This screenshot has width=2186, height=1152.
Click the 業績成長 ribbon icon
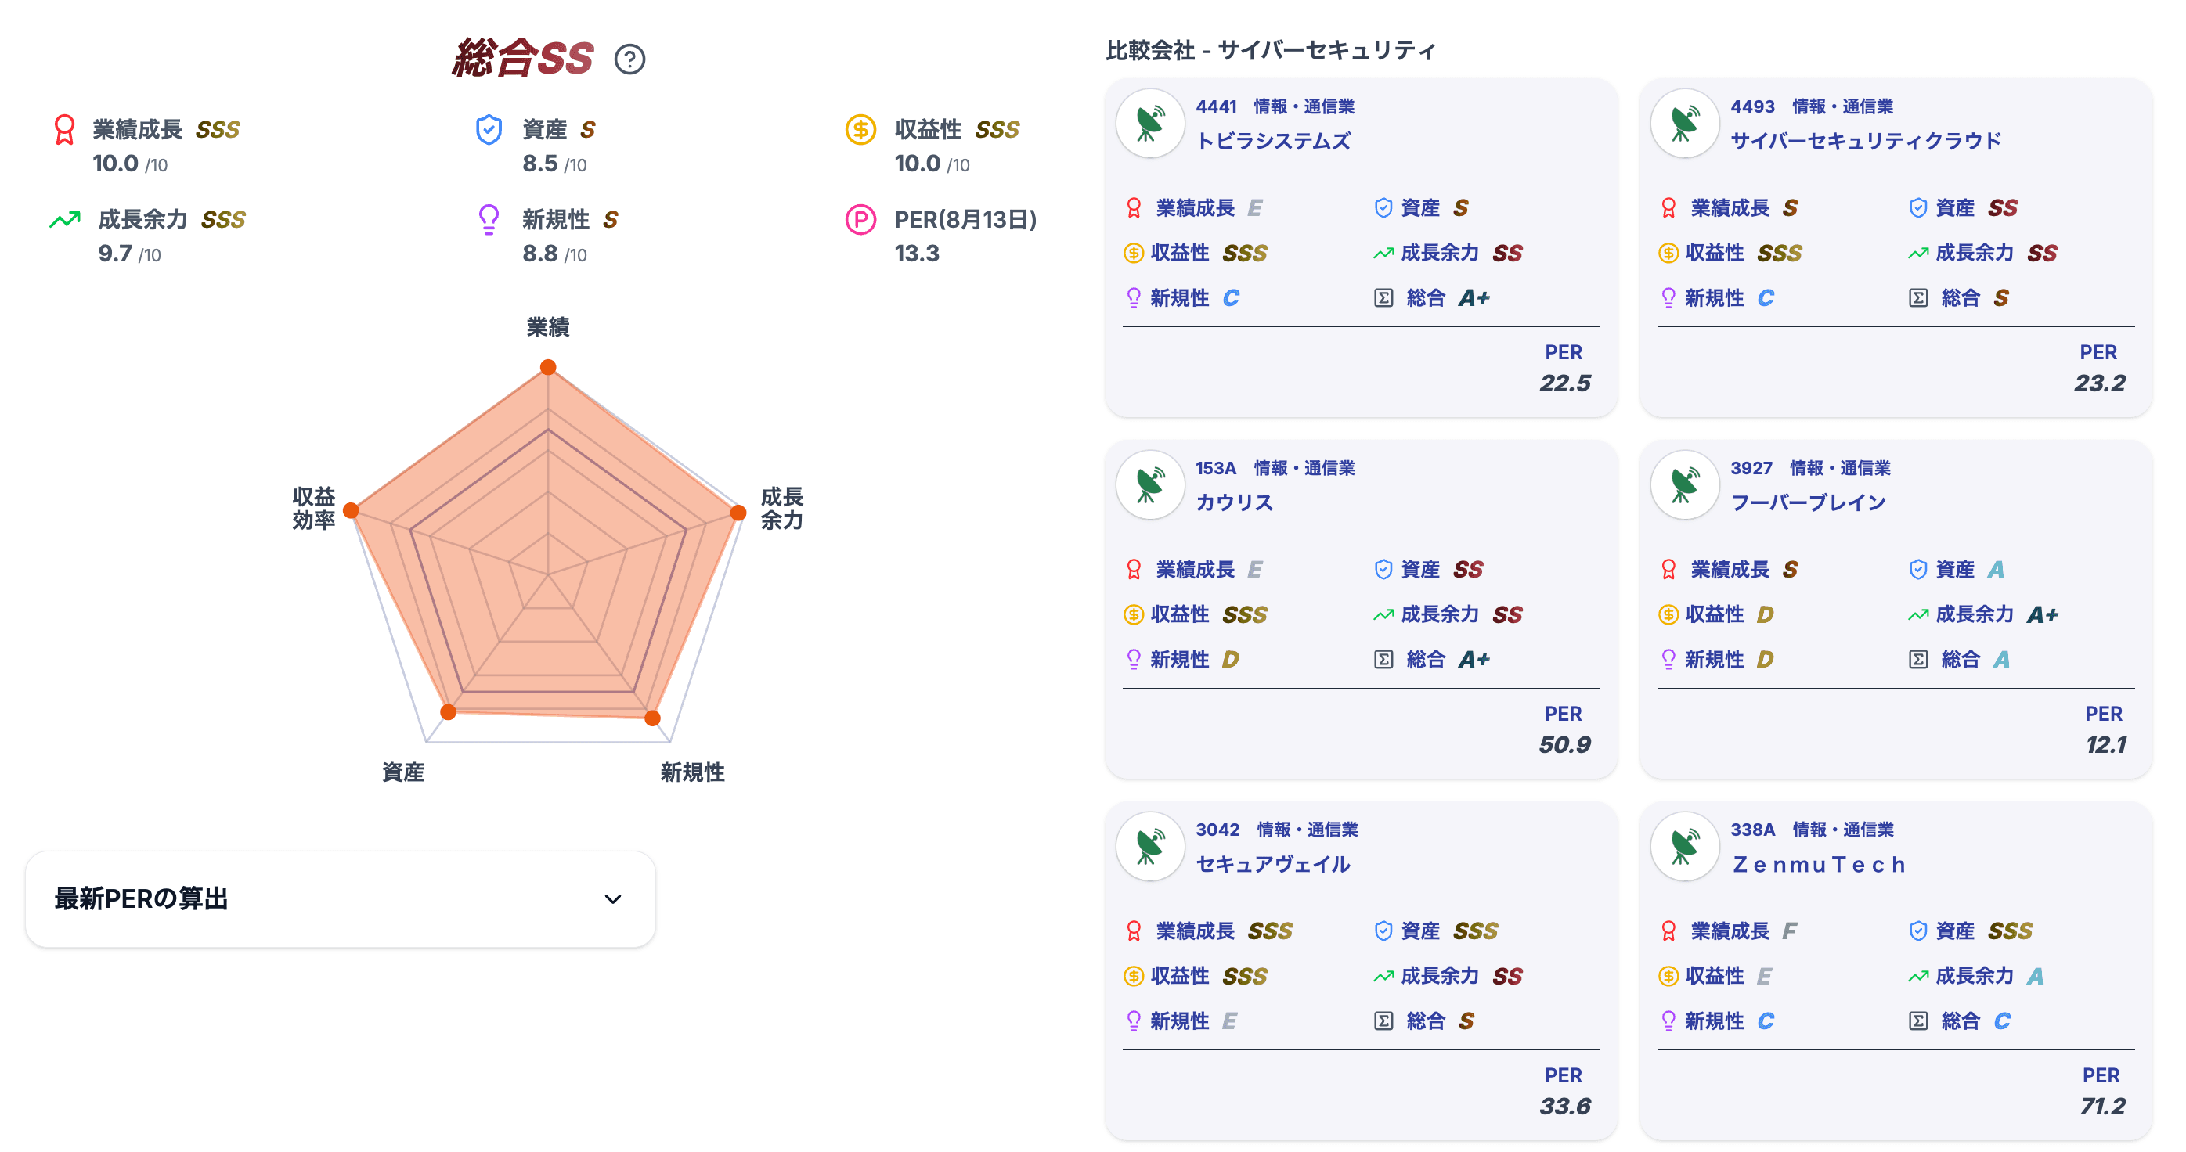(63, 129)
